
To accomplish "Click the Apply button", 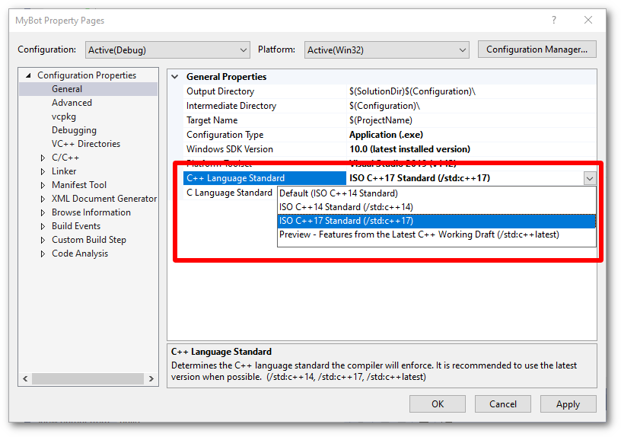I will click(x=568, y=404).
